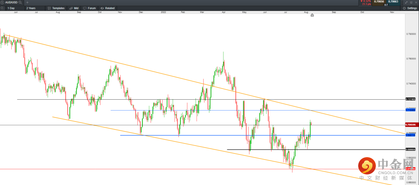The height and width of the screenshot is (185, 419).
Task: Click the pop-out window icon
Action: point(411,2)
